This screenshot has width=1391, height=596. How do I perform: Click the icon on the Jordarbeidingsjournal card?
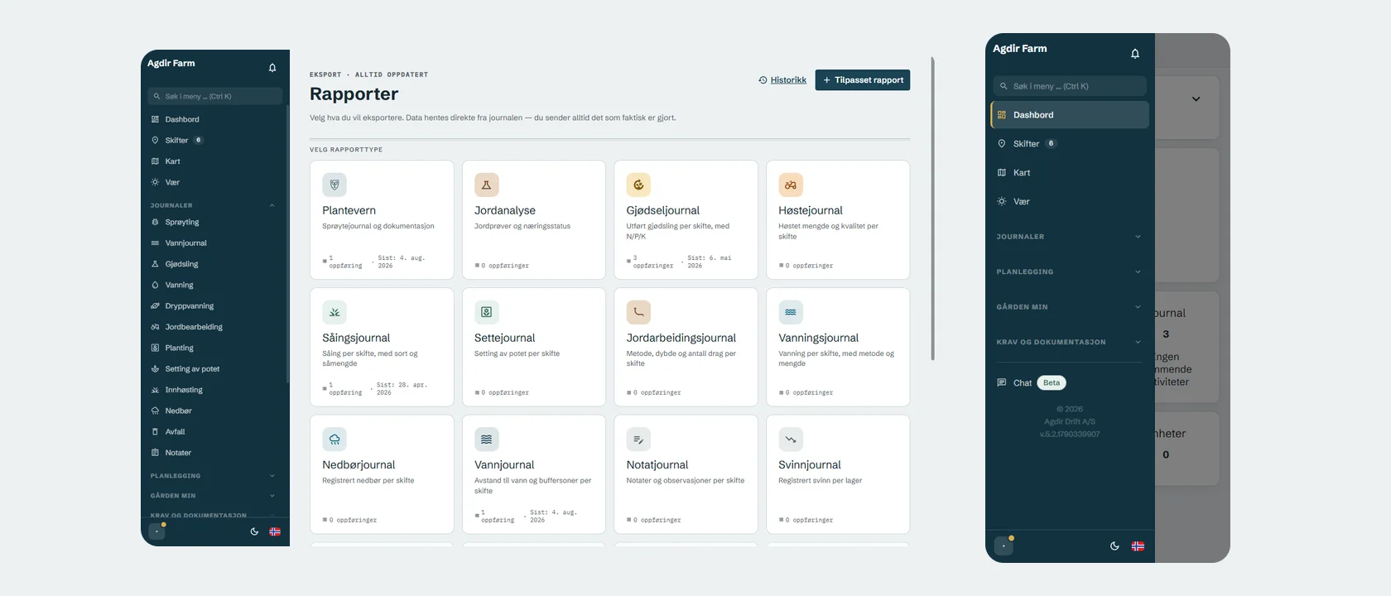coord(638,312)
